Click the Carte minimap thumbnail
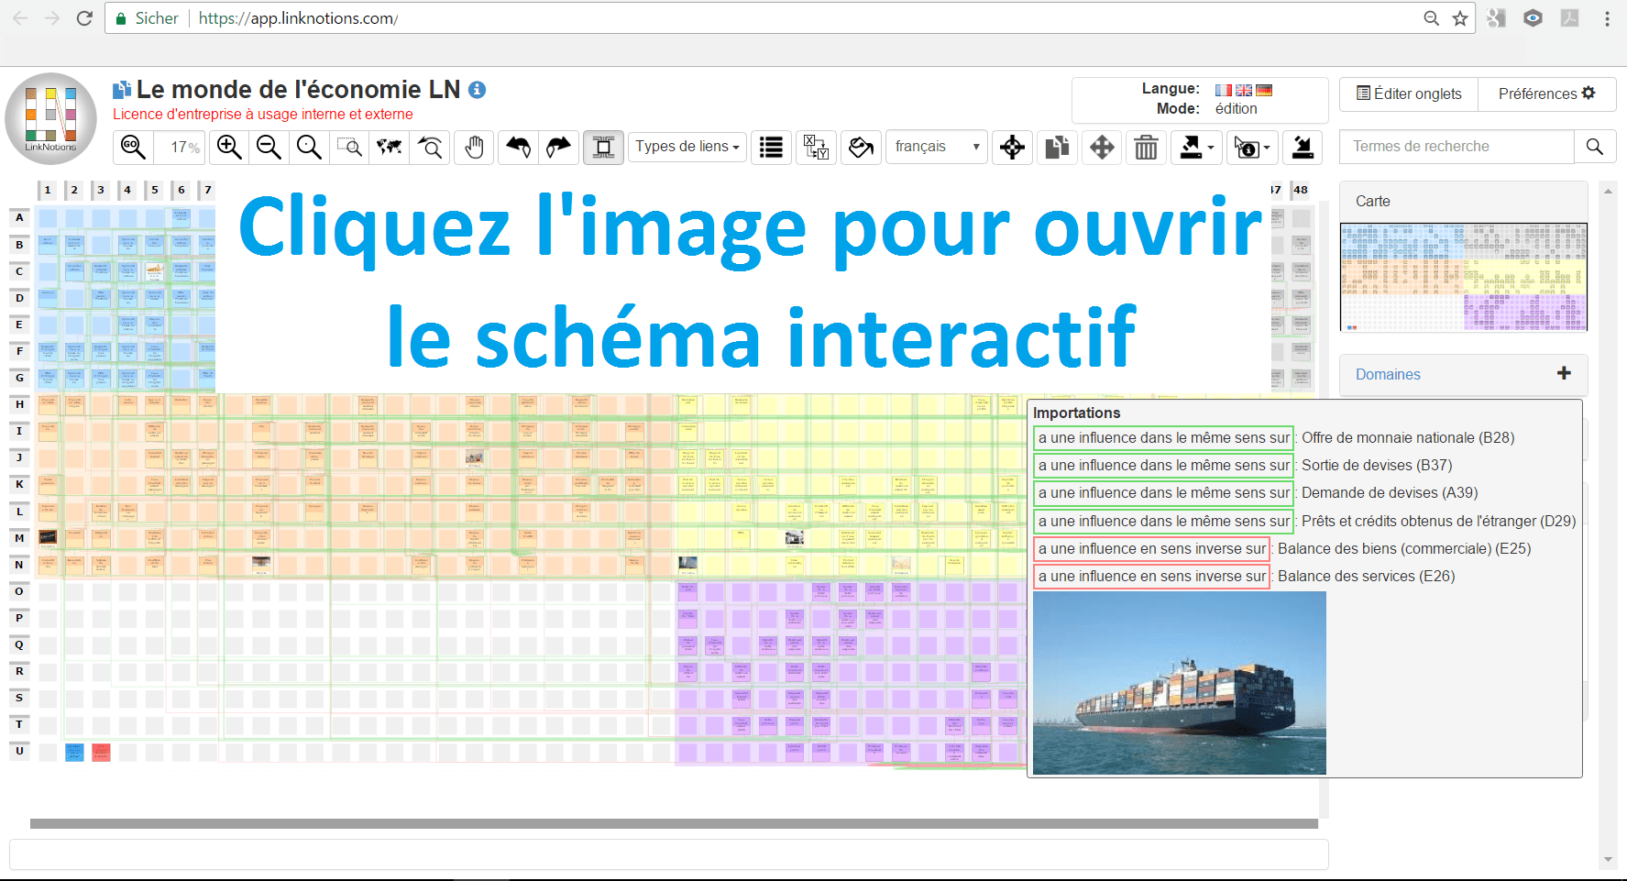Screen dimensions: 1627x881 [1464, 277]
